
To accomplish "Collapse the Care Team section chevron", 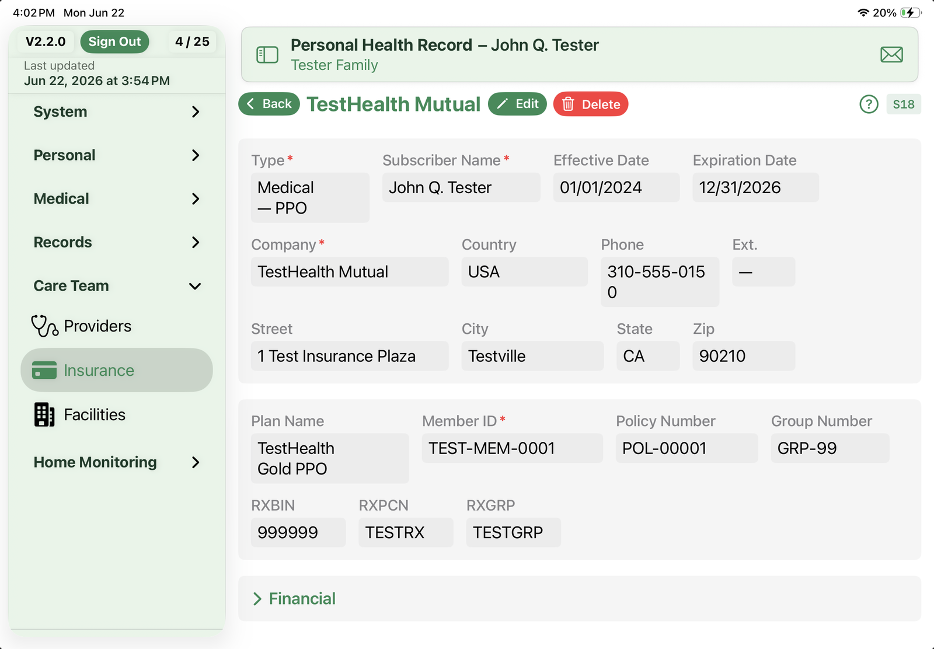I will tap(196, 286).
